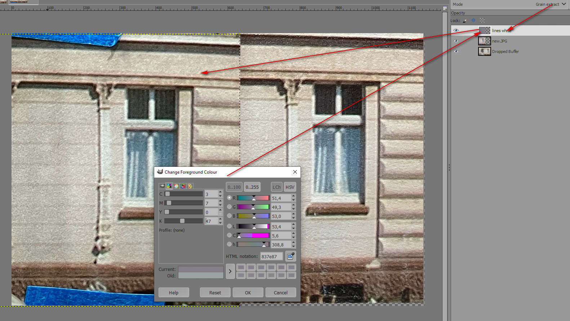The width and height of the screenshot is (570, 321).
Task: Open the Watercolour selector tab
Action: 176,186
